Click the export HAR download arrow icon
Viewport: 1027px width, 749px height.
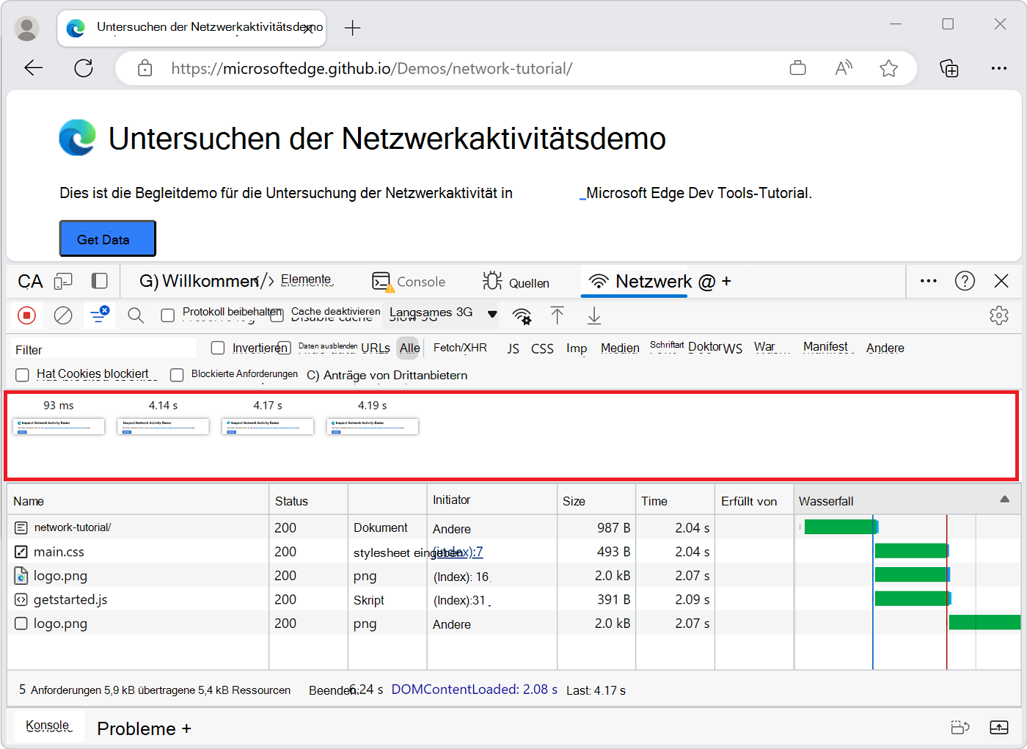[594, 315]
